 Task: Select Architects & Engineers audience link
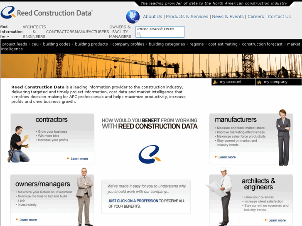point(34,32)
